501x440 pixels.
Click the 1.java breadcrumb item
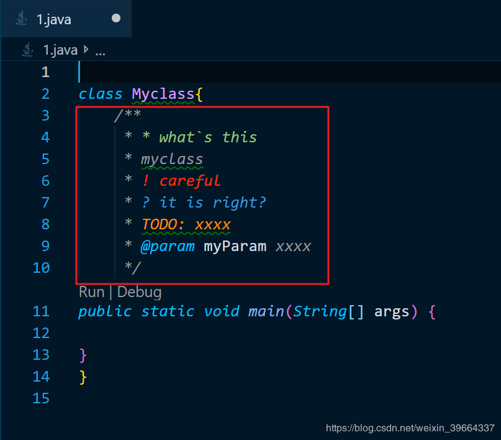(60, 50)
